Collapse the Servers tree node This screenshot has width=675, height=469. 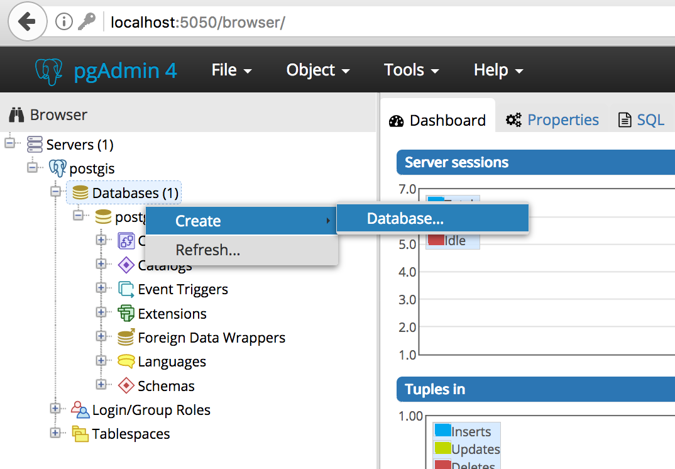(x=9, y=143)
